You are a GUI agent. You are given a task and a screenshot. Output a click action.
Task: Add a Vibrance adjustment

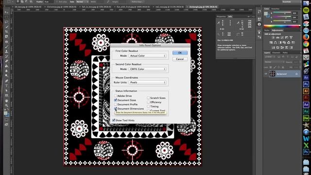291,37
